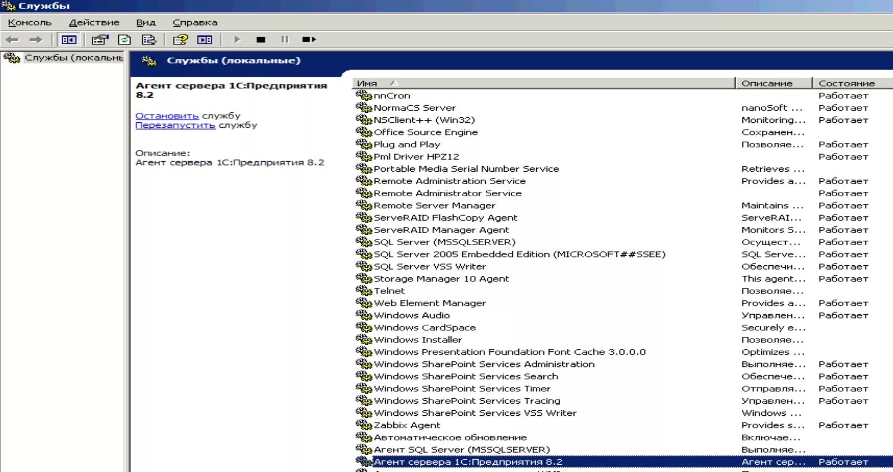The height and width of the screenshot is (472, 893).
Task: Click the gear icon of Office Source Engine
Action: pyautogui.click(x=363, y=132)
